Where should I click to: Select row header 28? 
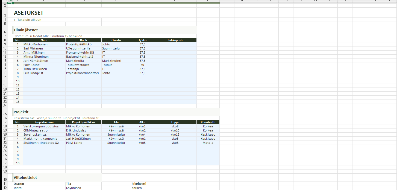click(x=5, y=126)
